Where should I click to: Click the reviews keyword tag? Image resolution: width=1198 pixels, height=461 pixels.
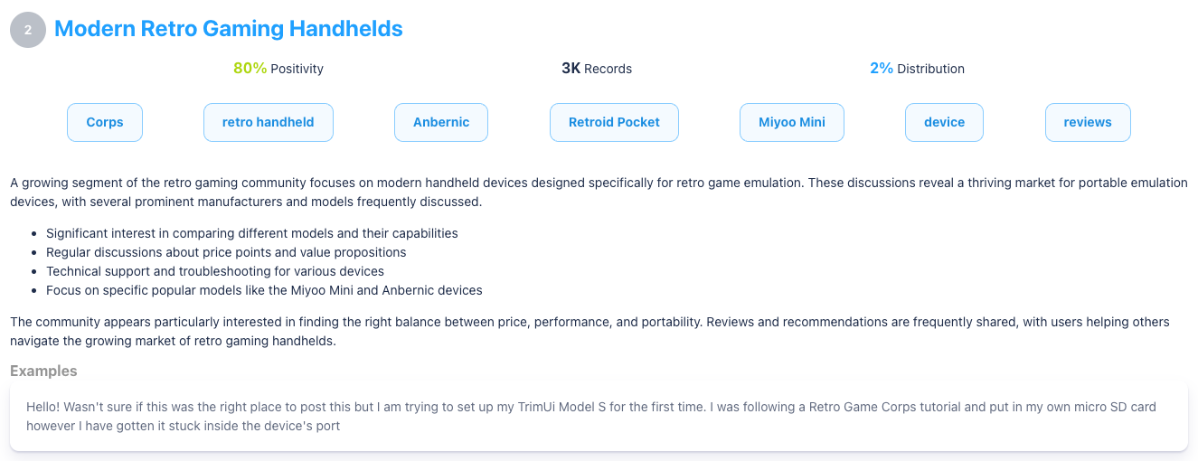pyautogui.click(x=1088, y=122)
